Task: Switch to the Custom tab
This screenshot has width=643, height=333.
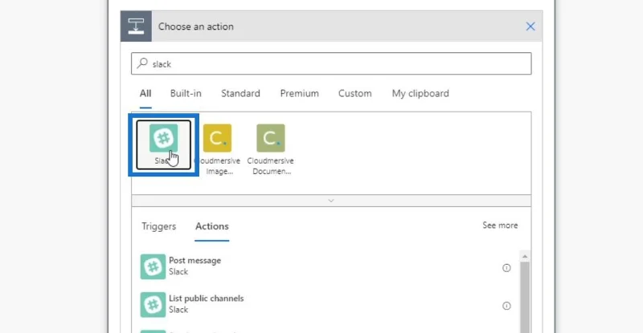Action: (x=354, y=93)
